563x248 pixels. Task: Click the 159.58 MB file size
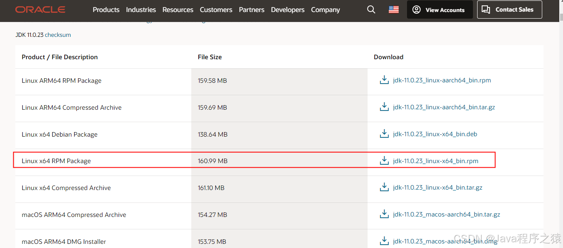click(212, 81)
